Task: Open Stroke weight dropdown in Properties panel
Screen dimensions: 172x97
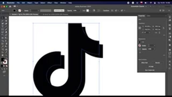Action: (x=155, y=46)
